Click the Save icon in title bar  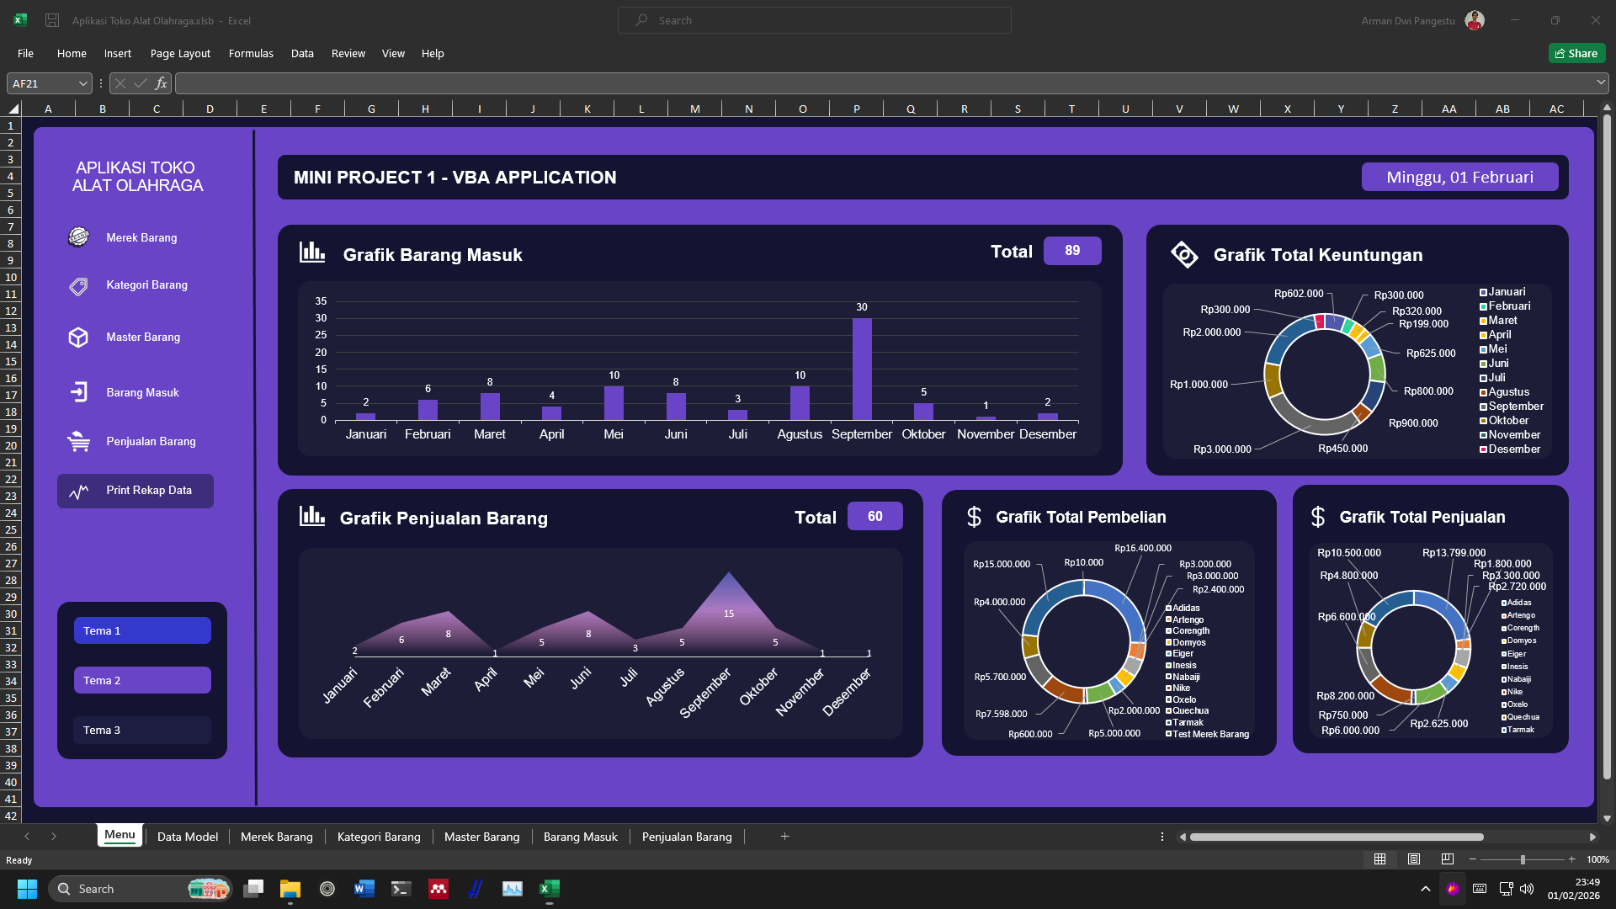coord(52,20)
